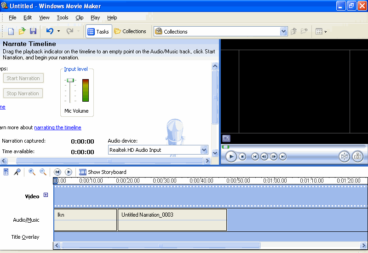368x253 pixels.
Task: Toggle the Tasks pane button
Action: click(98, 32)
